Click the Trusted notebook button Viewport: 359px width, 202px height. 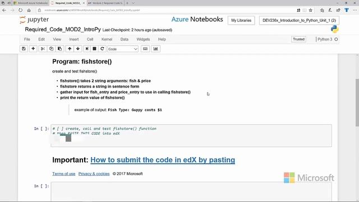[x=298, y=39]
